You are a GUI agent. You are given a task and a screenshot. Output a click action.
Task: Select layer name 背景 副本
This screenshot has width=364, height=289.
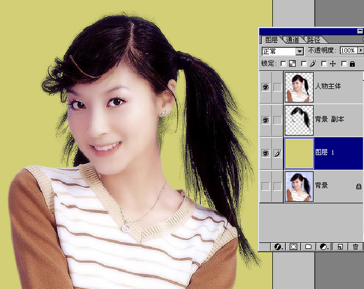click(329, 119)
